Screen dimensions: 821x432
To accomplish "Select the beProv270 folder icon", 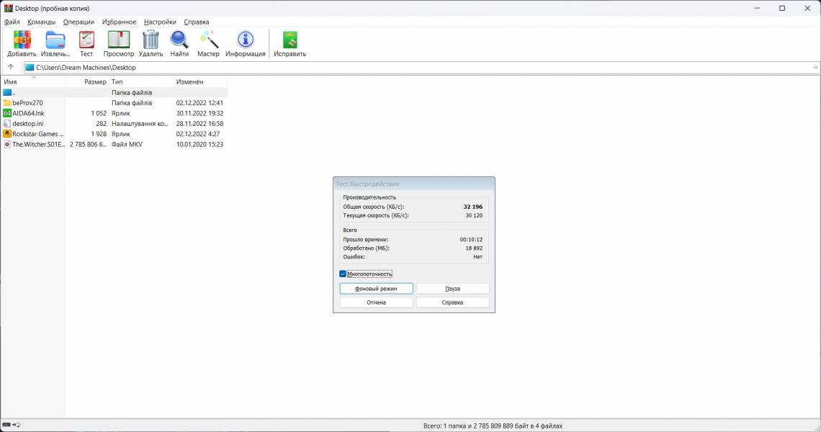I will pyautogui.click(x=7, y=103).
